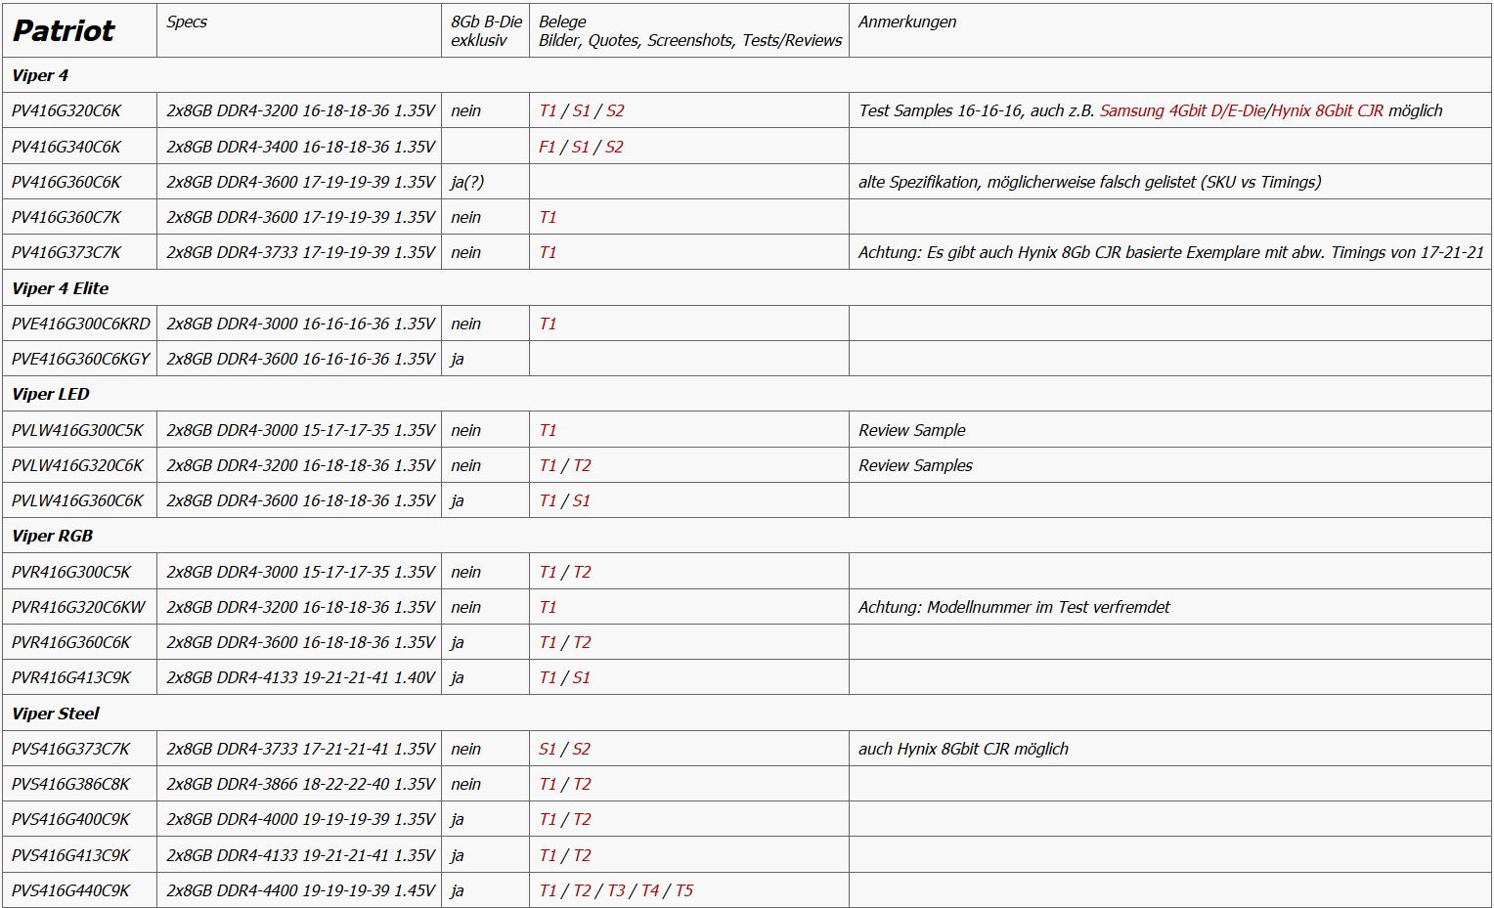This screenshot has width=1494, height=908.
Task: Select the Viper LED section heading
Action: (x=50, y=394)
